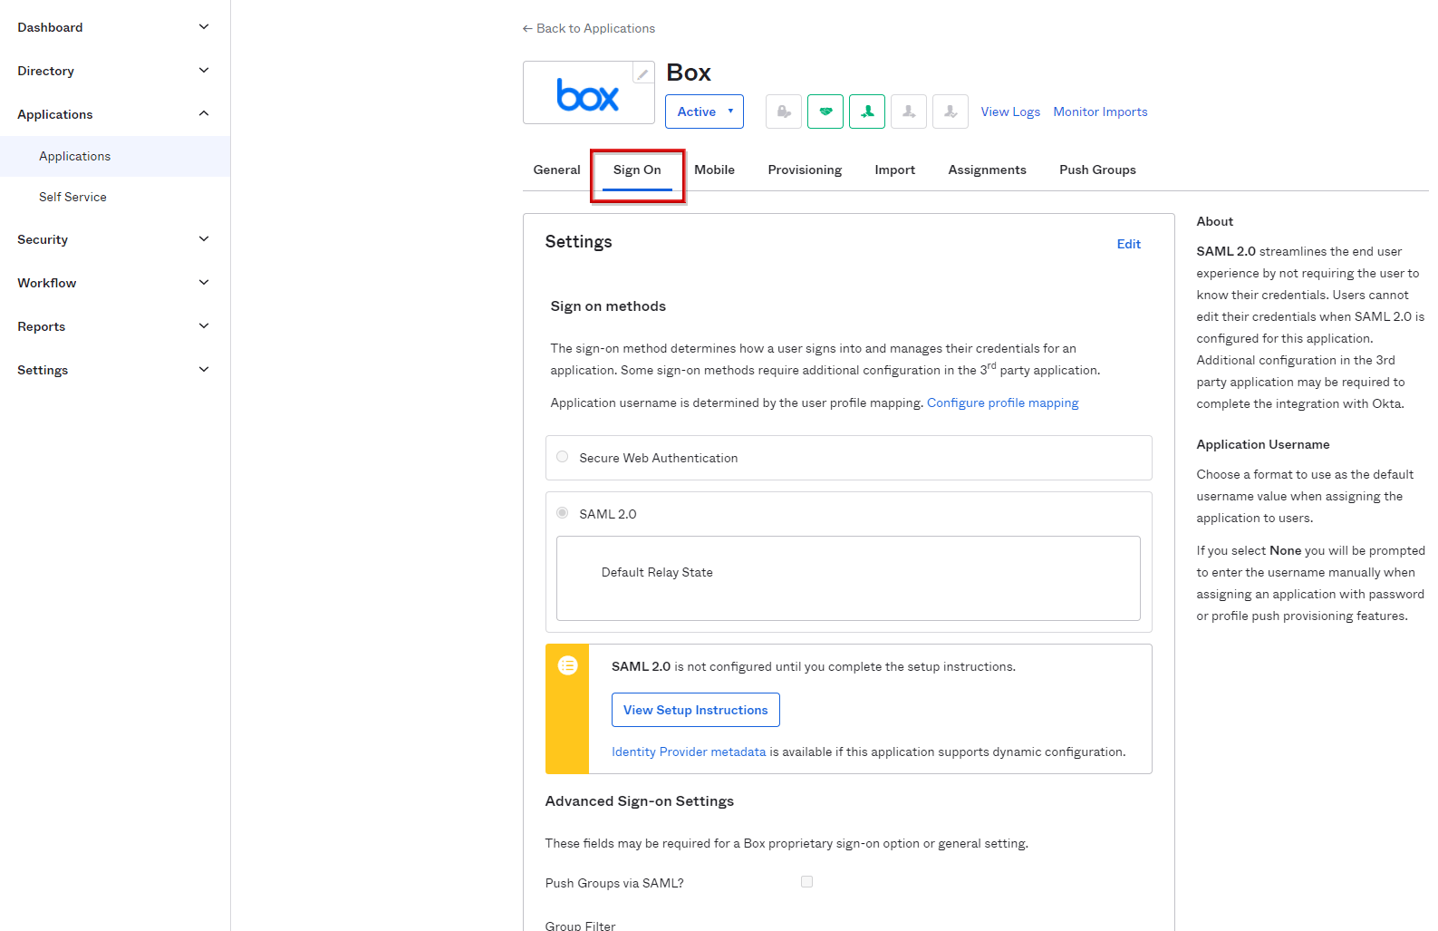This screenshot has height=931, width=1438.
Task: Go to the Import tab
Action: pyautogui.click(x=894, y=170)
